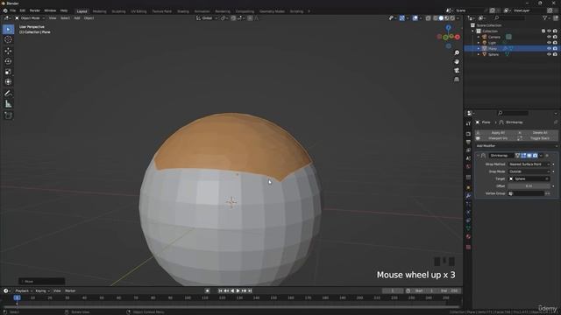Toggle the camera view icon
Screen dimensions: 561x315
click(457, 71)
